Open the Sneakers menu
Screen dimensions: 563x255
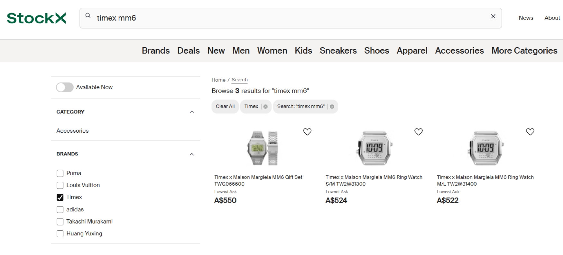(x=338, y=51)
